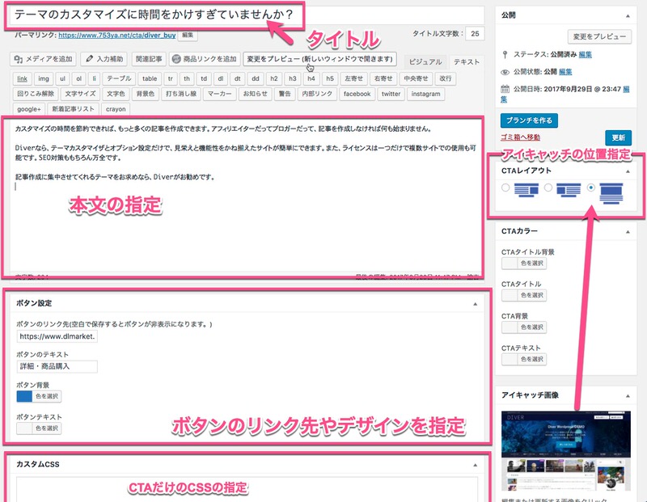Collapse the 公開 panel
The width and height of the screenshot is (647, 502).
(x=628, y=15)
